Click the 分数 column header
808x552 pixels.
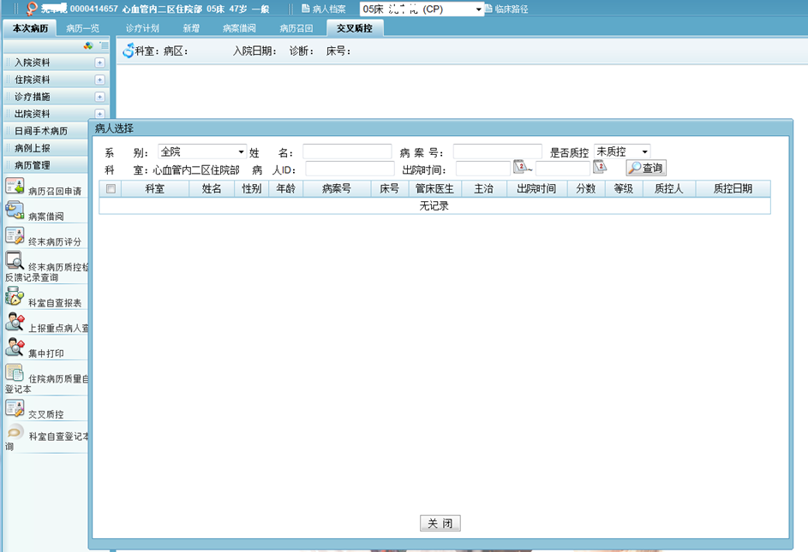[586, 188]
